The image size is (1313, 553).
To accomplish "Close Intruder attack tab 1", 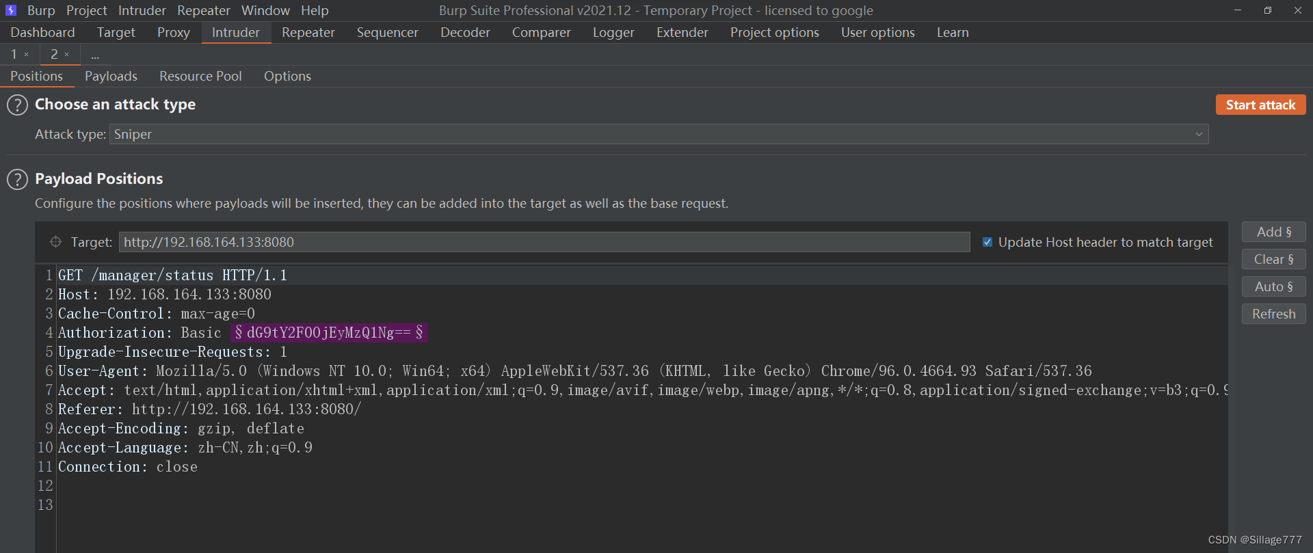I will (27, 55).
